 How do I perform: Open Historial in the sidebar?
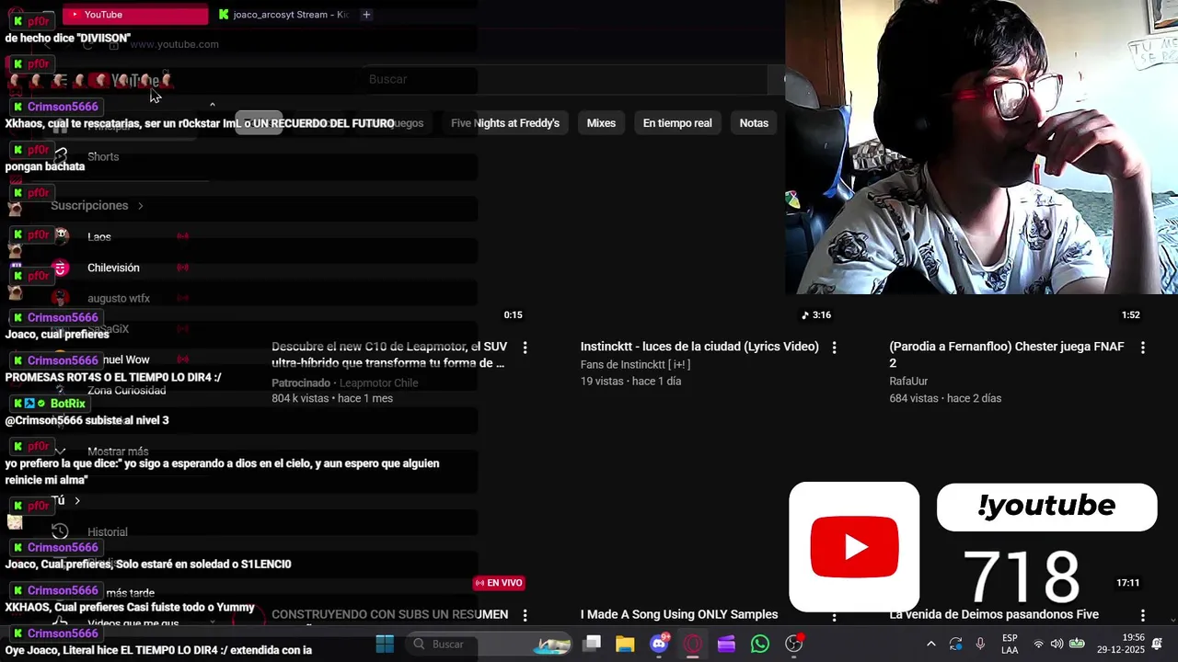(108, 532)
